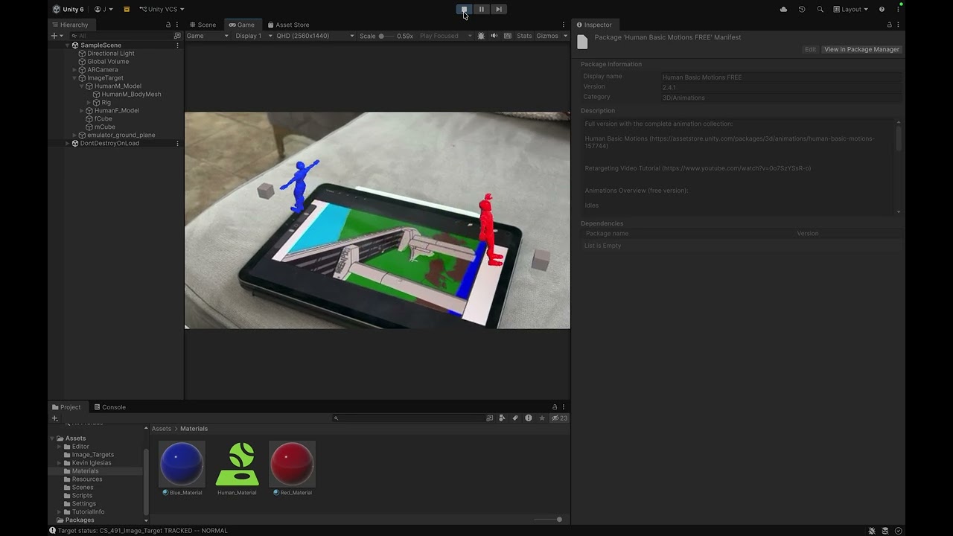The image size is (953, 536).
Task: Open Unity cloud services icon
Action: [783, 9]
